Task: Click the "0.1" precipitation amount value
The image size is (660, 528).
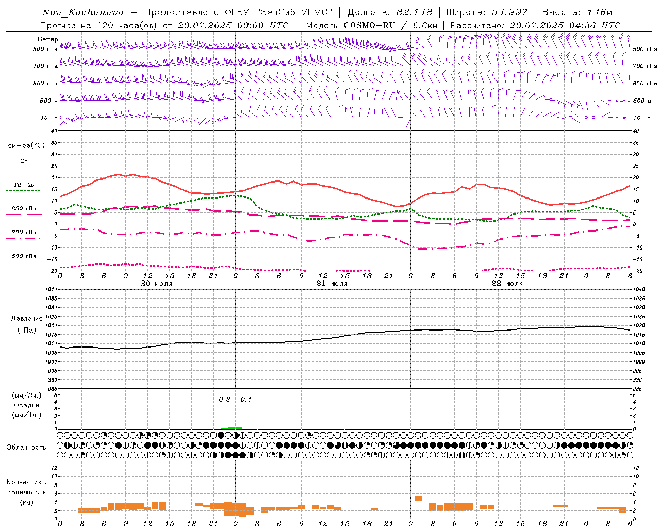Action: [x=246, y=400]
